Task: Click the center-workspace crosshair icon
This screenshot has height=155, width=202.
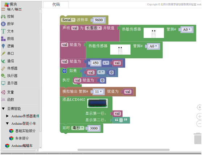Action: tap(199, 107)
